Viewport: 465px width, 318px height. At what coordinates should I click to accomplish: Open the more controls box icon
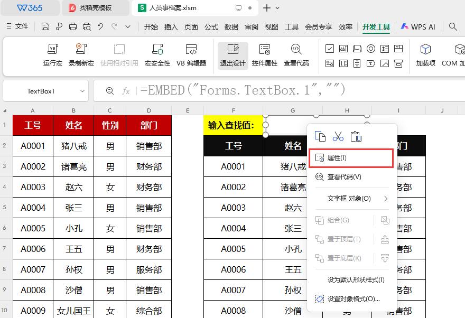click(x=398, y=63)
